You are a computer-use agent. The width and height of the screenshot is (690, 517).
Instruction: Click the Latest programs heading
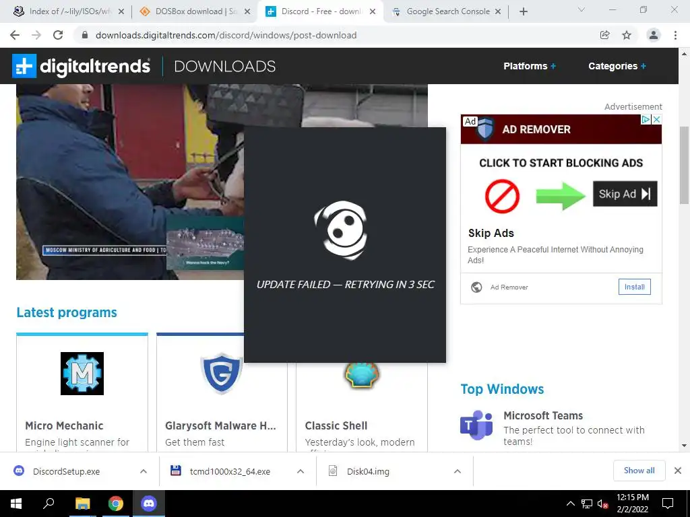coord(67,312)
